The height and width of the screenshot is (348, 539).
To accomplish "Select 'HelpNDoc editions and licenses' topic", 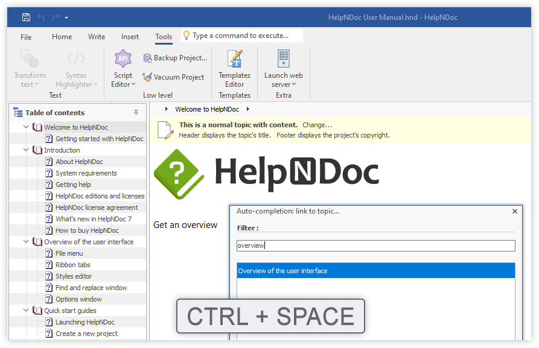I will click(x=100, y=196).
